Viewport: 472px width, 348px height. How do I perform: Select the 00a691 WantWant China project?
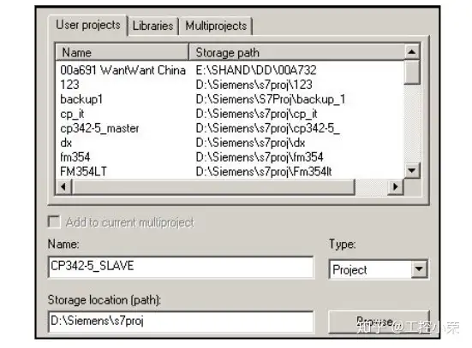pyautogui.click(x=230, y=70)
